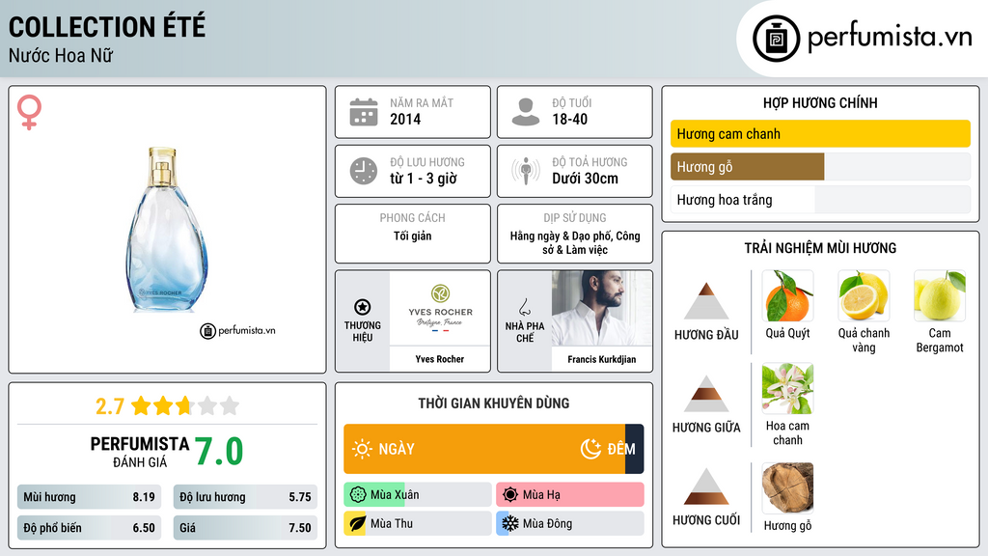The width and height of the screenshot is (988, 556).
Task: Click the calendar icon beside Năm ra mắt
Action: 364,112
